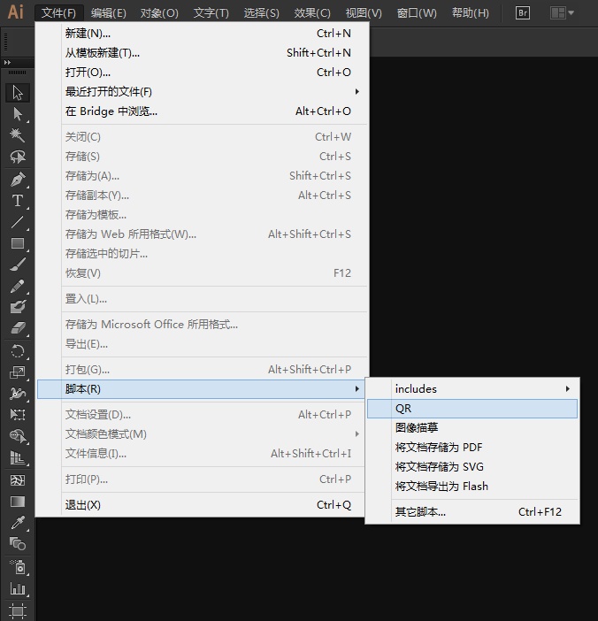Select the Free Transform tool
This screenshot has height=621, width=598.
18,415
